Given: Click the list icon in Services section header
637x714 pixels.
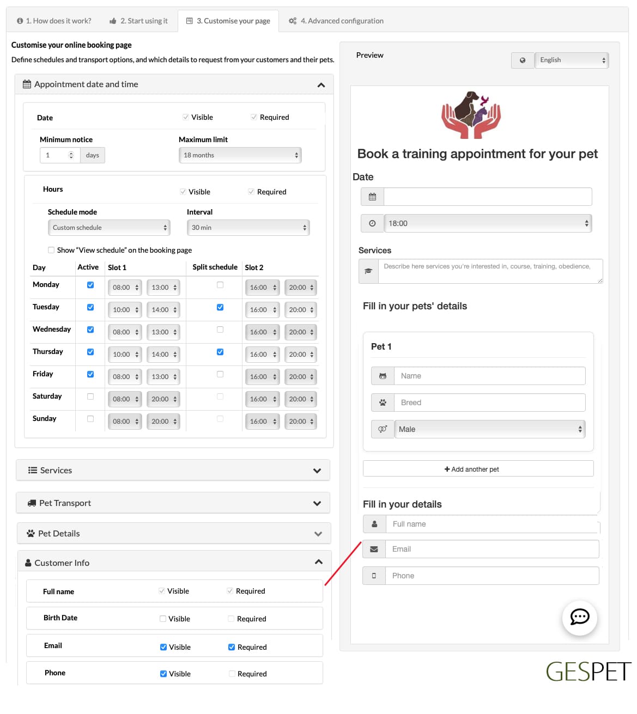Looking at the screenshot, I should pyautogui.click(x=33, y=471).
